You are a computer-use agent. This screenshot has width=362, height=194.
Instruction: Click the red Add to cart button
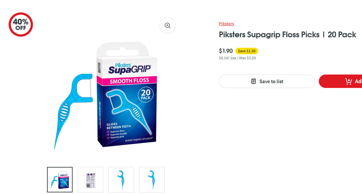[x=341, y=81]
